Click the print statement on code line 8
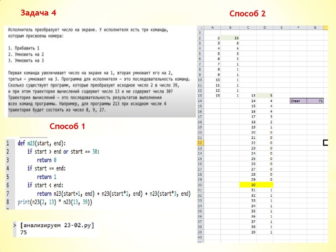The width and height of the screenshot is (336, 252). tap(55, 202)
